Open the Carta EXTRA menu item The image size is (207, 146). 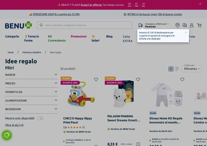tap(127, 39)
